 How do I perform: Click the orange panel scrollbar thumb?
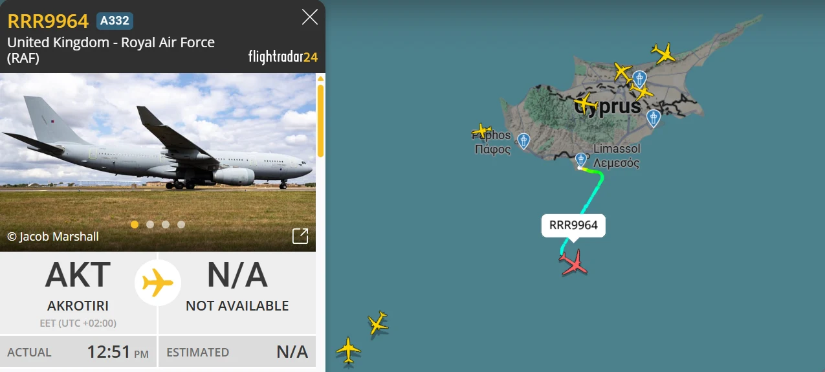point(320,120)
